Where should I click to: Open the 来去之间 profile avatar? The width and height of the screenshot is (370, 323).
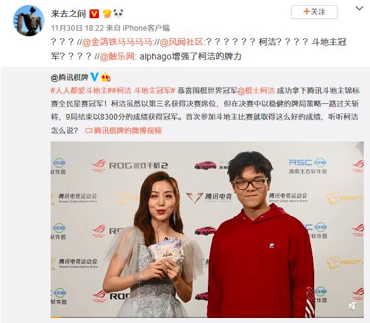pyautogui.click(x=29, y=20)
